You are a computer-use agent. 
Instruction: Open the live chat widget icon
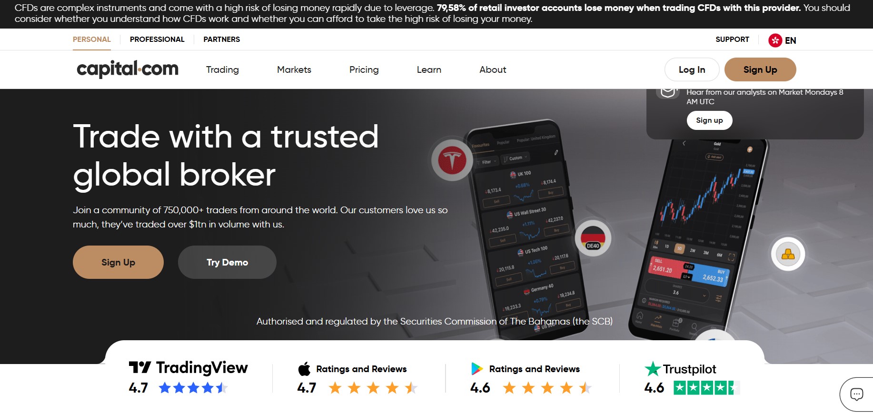pyautogui.click(x=856, y=394)
